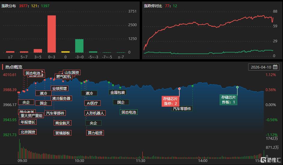The width and height of the screenshot is (283, 165).
Task: Open the 2026-04-10 date field
Action: 261,67
